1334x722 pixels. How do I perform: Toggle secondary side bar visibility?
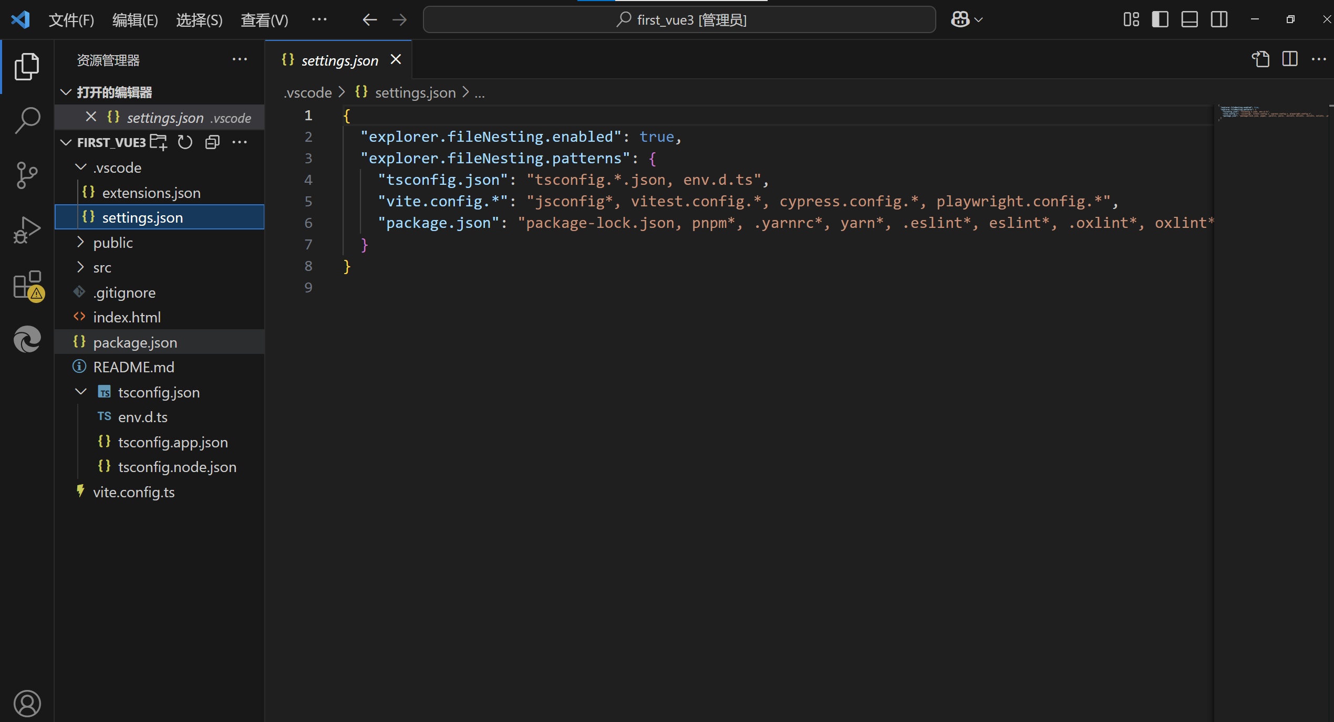(1219, 20)
